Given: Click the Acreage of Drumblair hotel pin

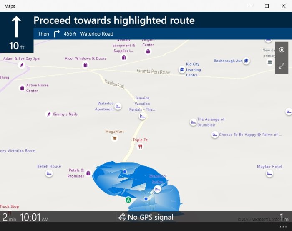Looking at the screenshot, I should pyautogui.click(x=193, y=122).
